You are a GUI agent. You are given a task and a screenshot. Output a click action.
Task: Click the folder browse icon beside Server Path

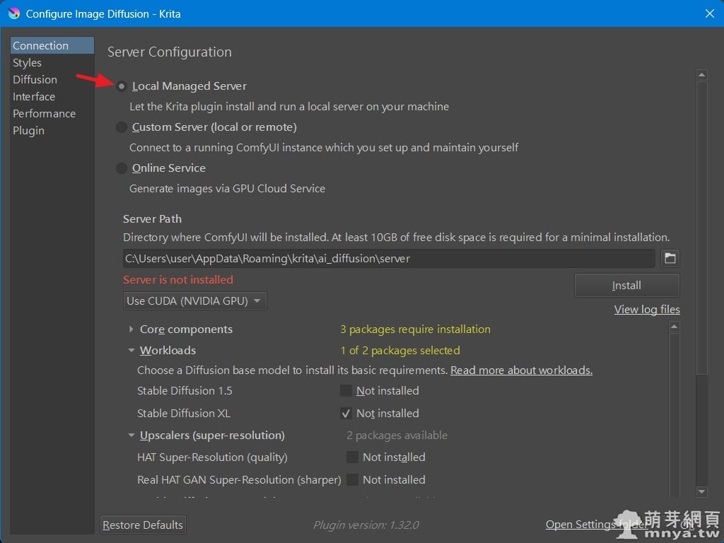670,259
